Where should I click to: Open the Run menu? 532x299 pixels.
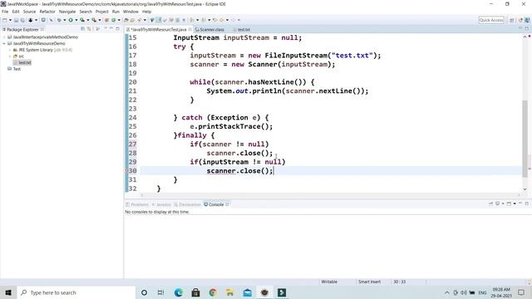point(116,12)
